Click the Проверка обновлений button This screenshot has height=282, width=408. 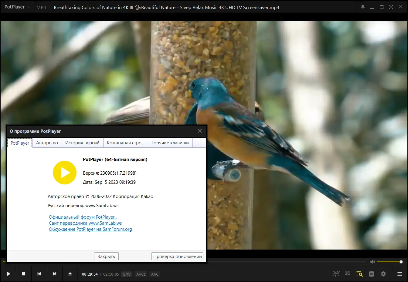pyautogui.click(x=178, y=256)
